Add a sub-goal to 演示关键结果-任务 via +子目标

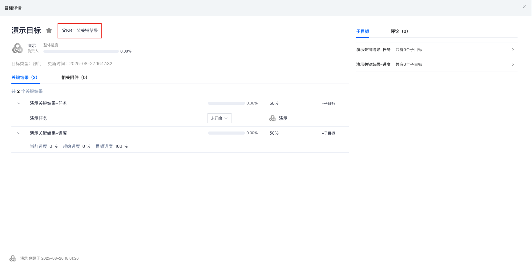pos(328,104)
